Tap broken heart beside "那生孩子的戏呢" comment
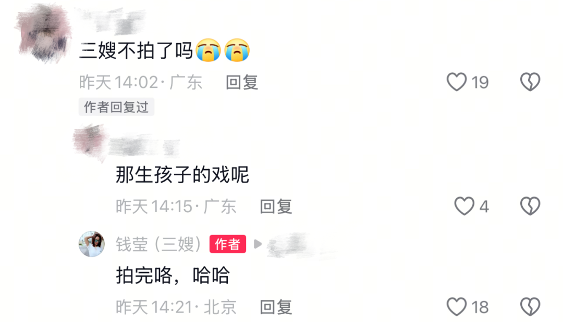The width and height of the screenshot is (563, 322). (530, 207)
